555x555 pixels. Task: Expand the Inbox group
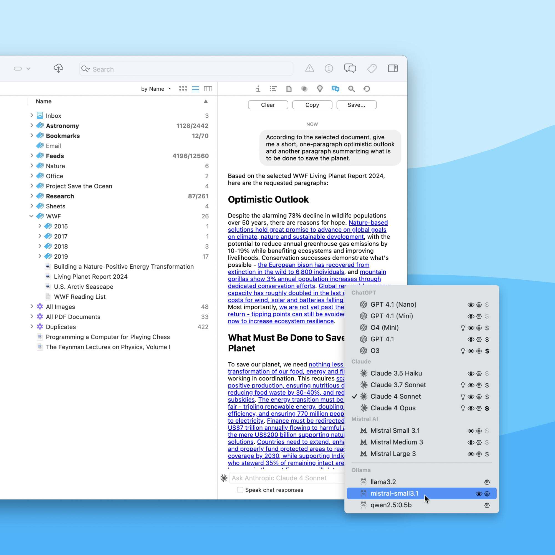(x=32, y=115)
